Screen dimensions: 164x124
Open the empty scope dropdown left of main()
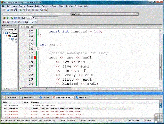tap(36, 14)
